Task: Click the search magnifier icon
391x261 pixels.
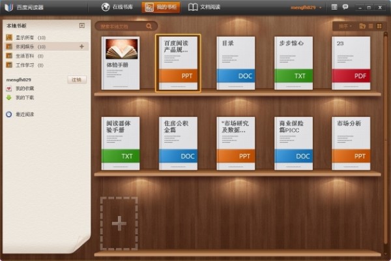Action: 149,26
